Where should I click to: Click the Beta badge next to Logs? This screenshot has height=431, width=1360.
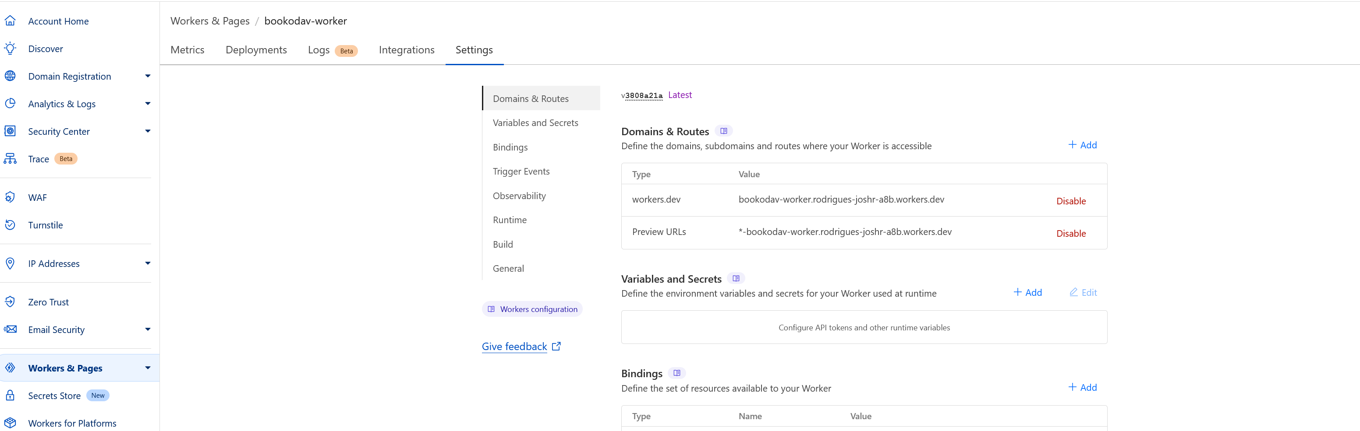(346, 51)
